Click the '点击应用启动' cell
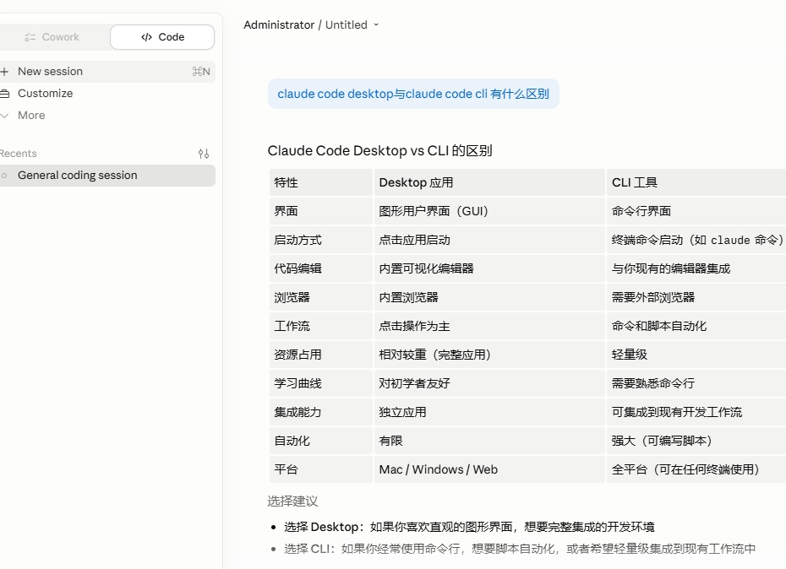786x569 pixels. (x=489, y=240)
